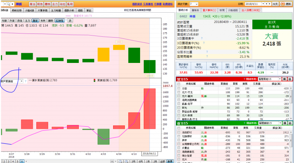Open the 法人目標(190元) tab
Image resolution: width=294 pixels, height=163 pixels.
tap(251, 10)
